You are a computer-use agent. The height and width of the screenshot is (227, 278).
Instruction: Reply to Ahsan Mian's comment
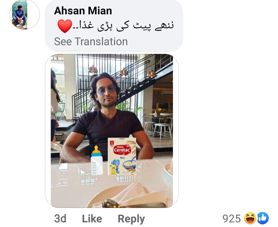(x=131, y=219)
